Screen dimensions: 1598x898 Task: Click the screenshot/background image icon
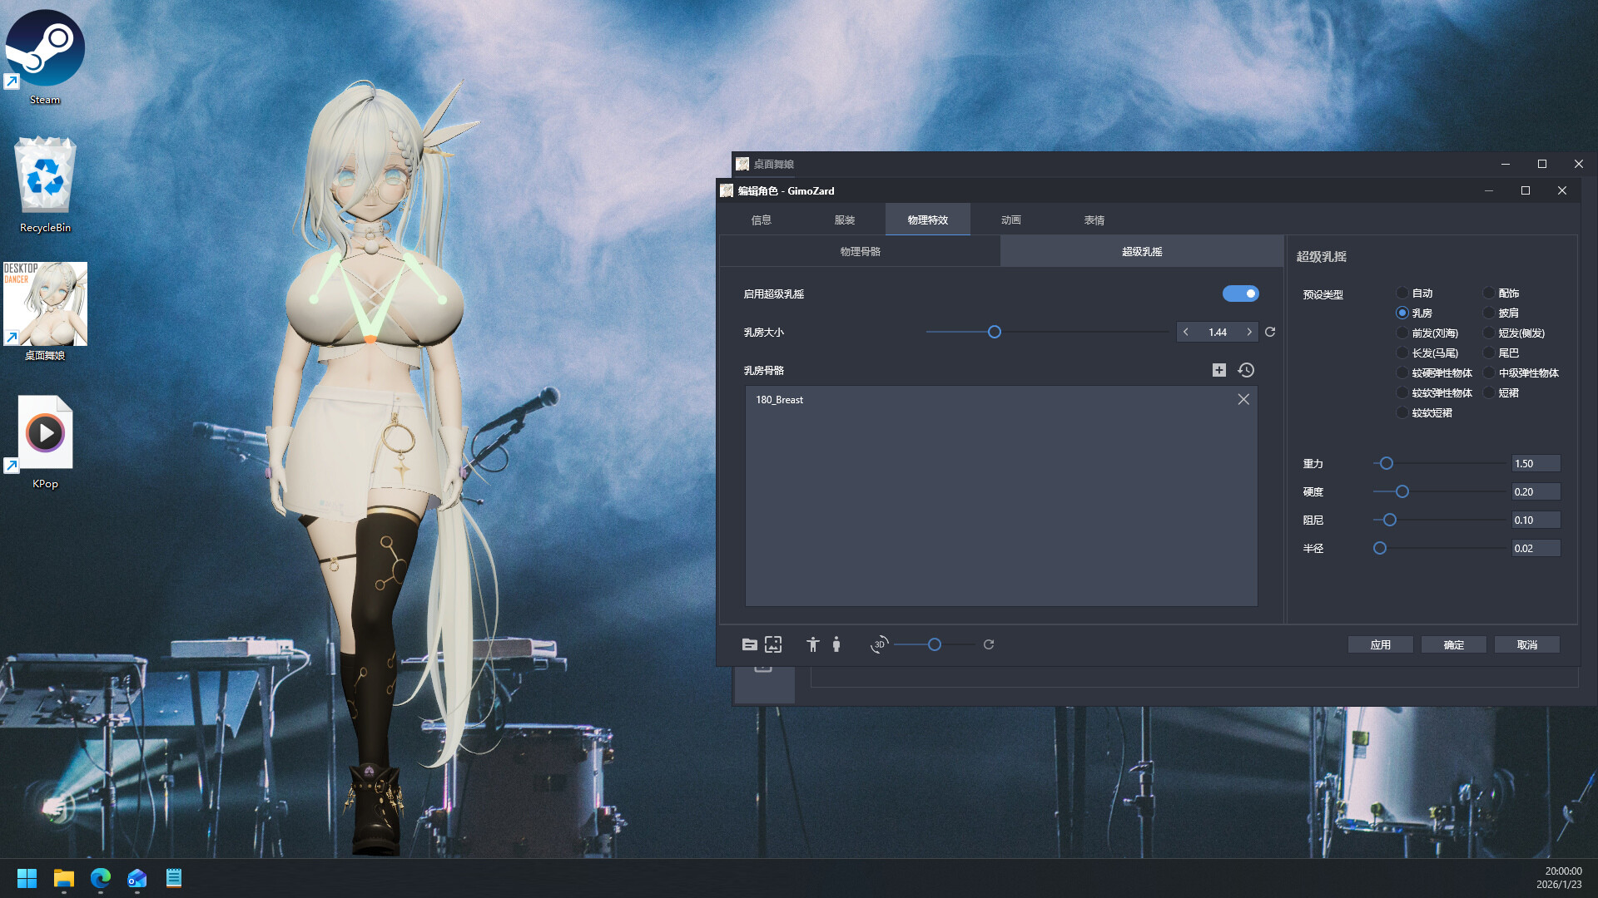773,644
